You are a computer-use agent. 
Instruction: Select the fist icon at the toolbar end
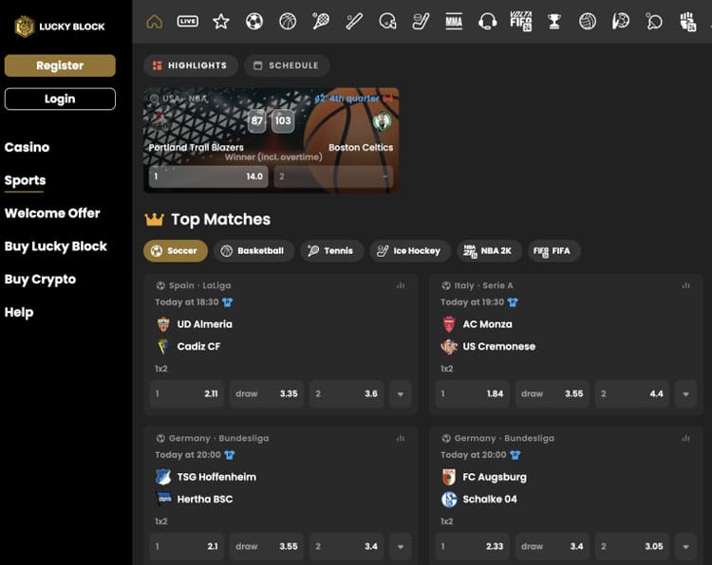click(687, 21)
